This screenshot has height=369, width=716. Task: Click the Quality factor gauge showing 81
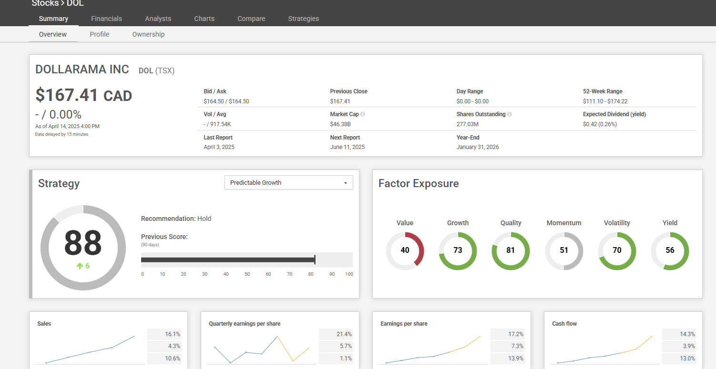511,251
